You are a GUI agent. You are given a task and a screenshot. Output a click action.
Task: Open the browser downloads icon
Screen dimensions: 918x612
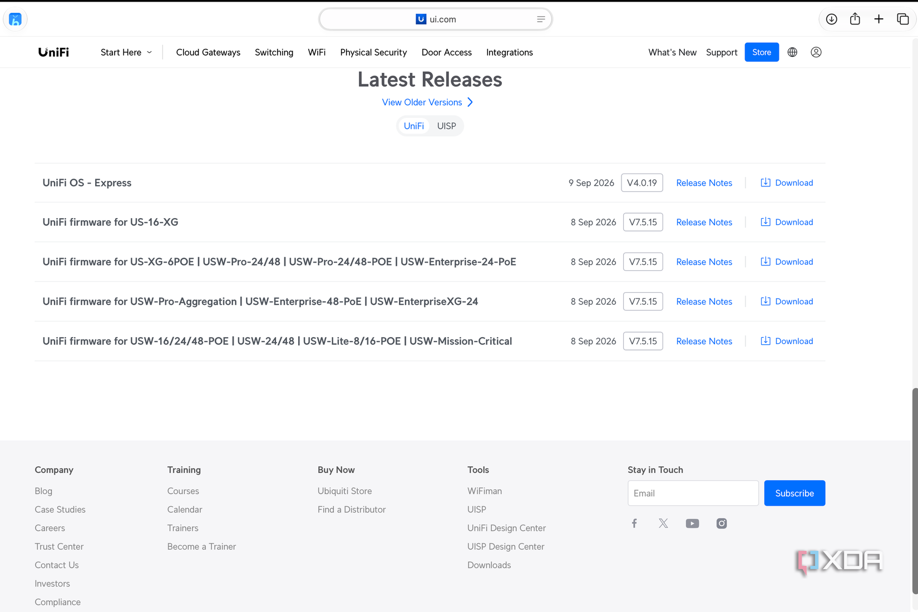(x=832, y=19)
